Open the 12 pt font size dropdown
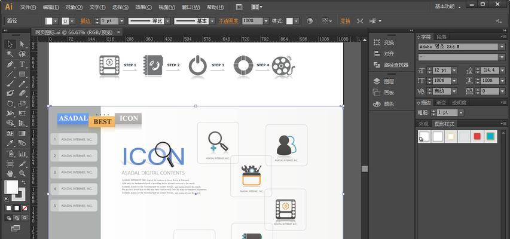510x239 pixels. tap(454, 71)
